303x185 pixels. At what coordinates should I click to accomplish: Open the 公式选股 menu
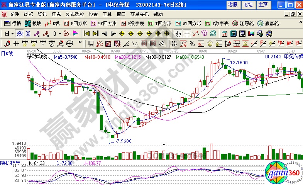(x=75, y=14)
